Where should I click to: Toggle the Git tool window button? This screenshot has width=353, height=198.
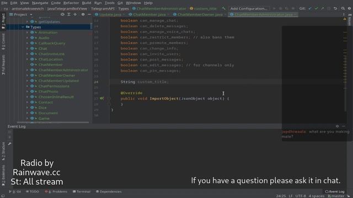[x=15, y=191]
